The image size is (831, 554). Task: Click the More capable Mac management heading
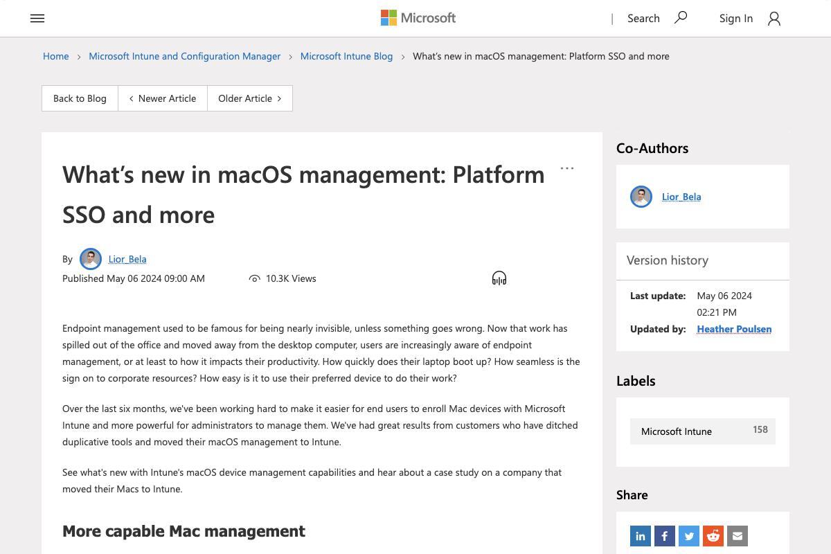184,531
